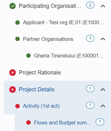Open the Project Details section
This screenshot has width=111, height=131.
coord(37,90)
